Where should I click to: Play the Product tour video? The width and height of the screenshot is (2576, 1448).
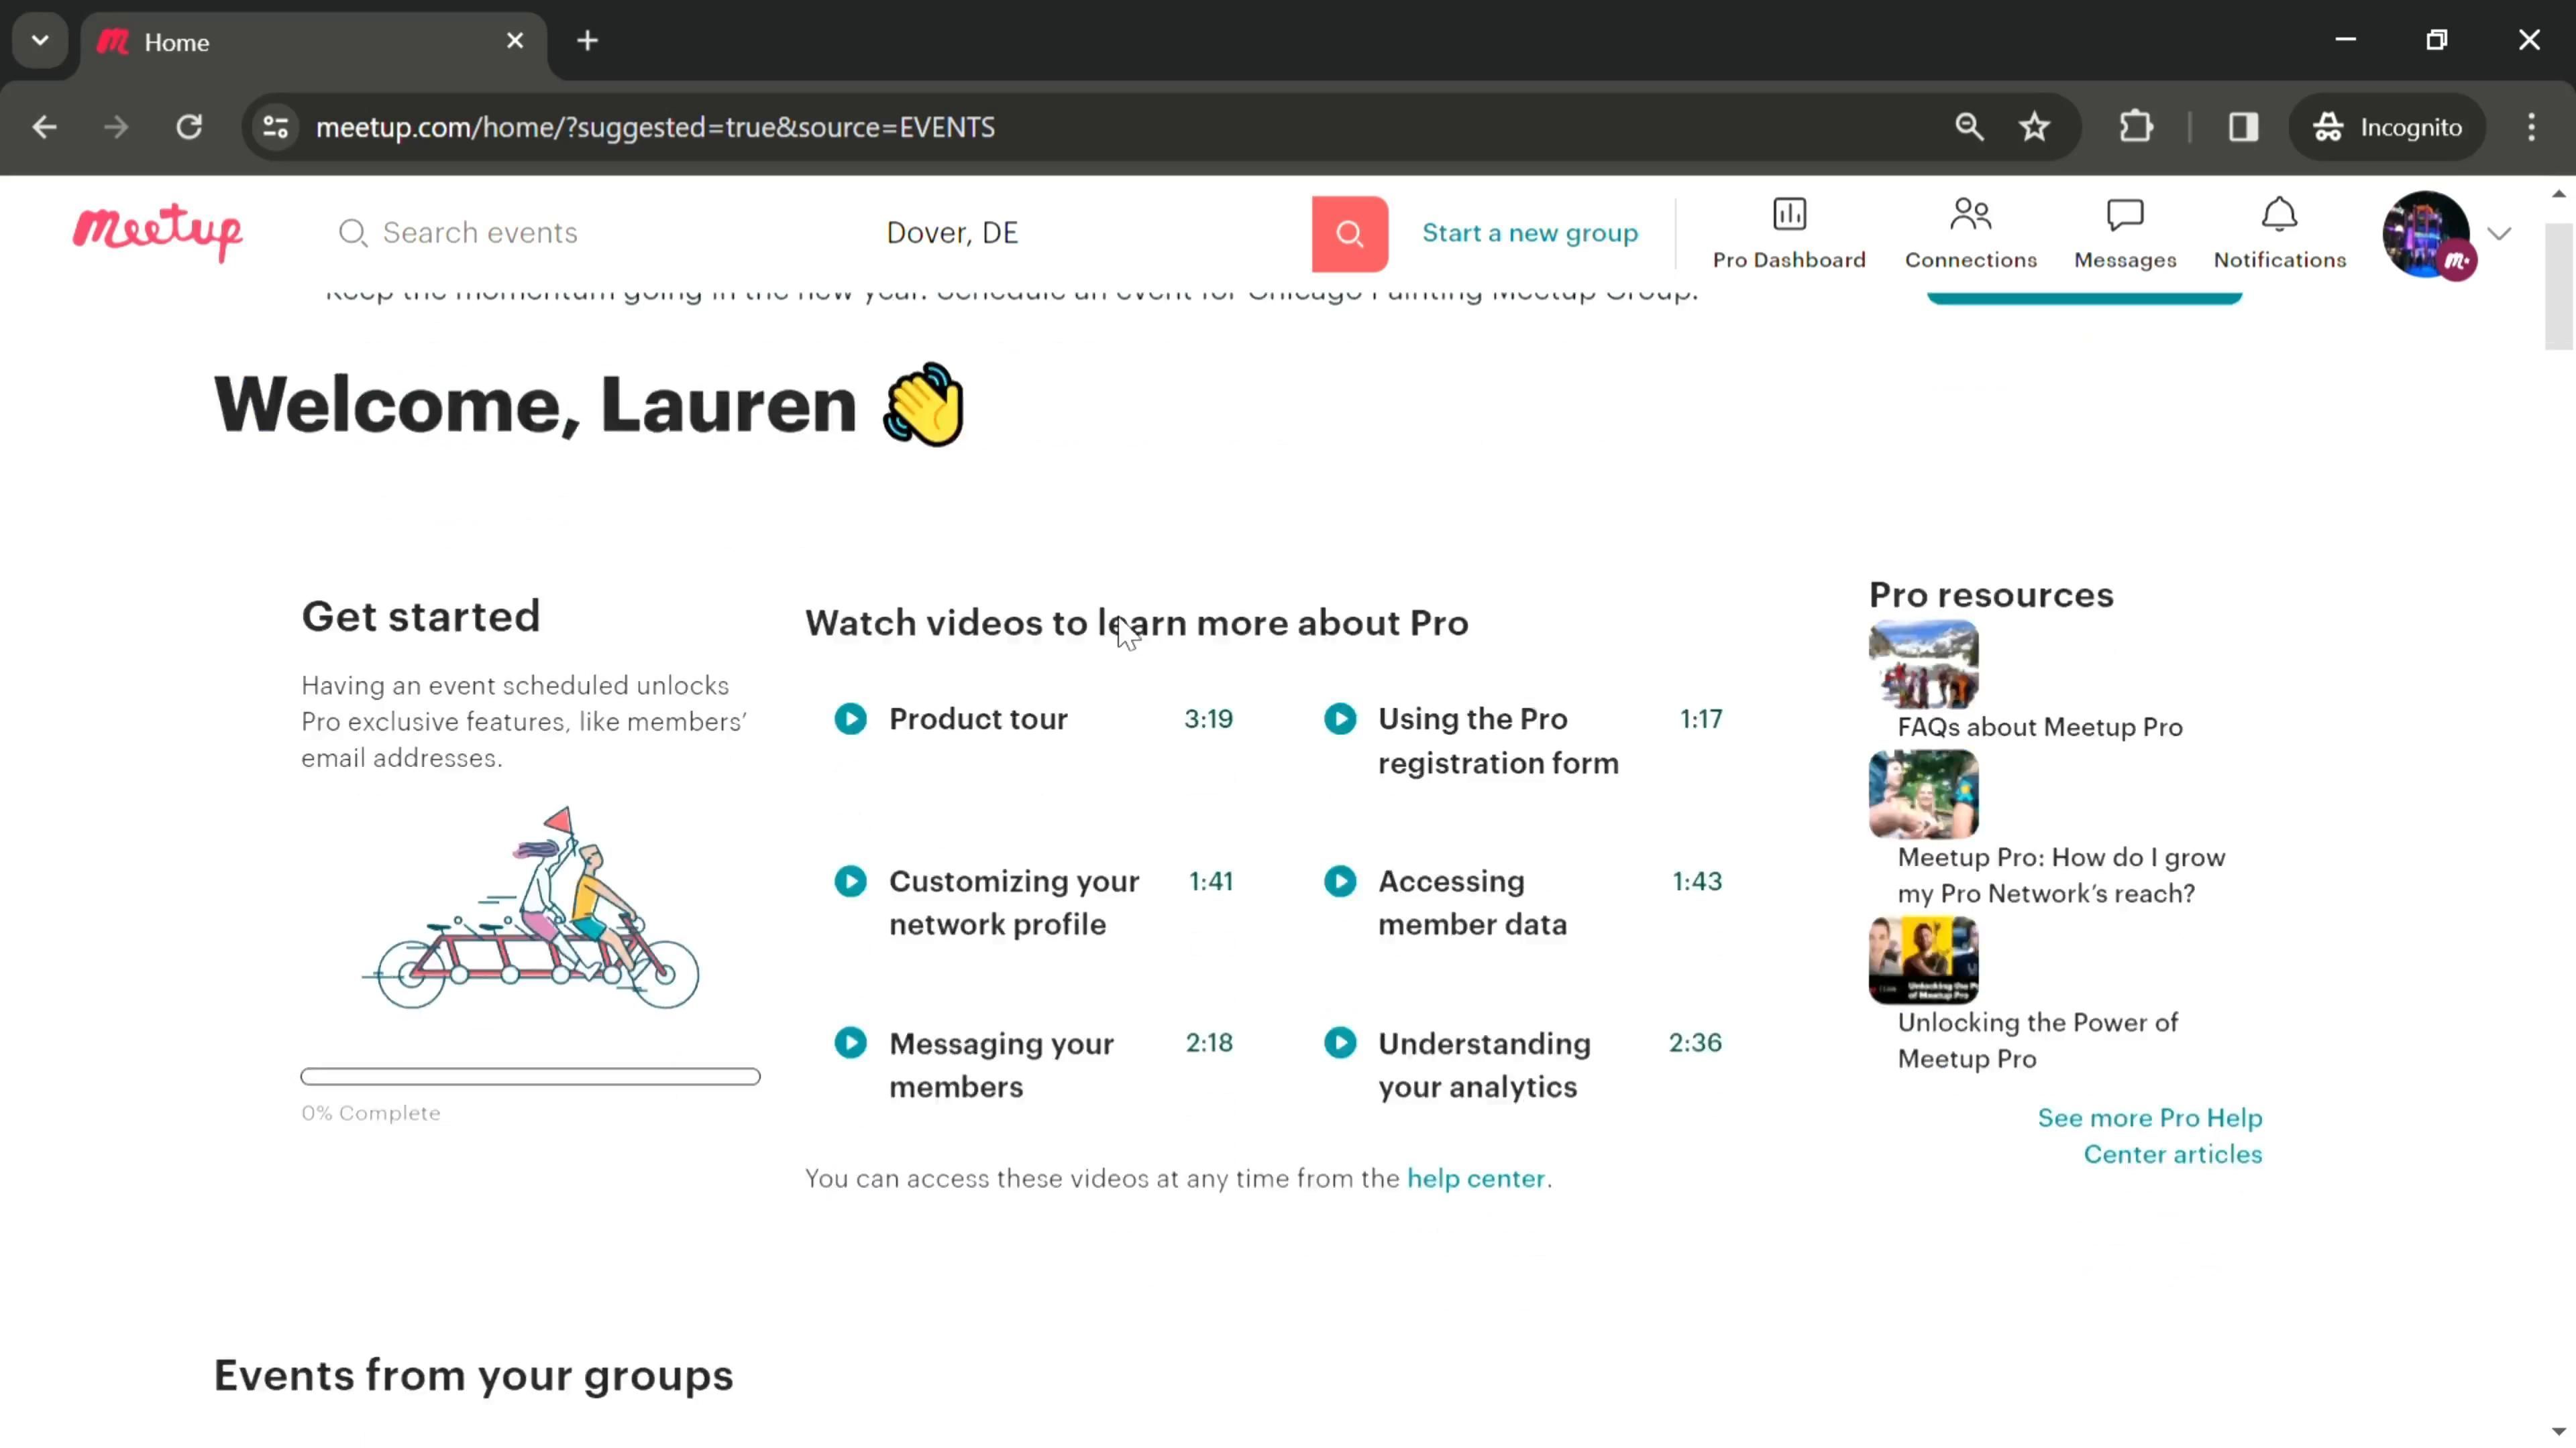[x=850, y=719]
